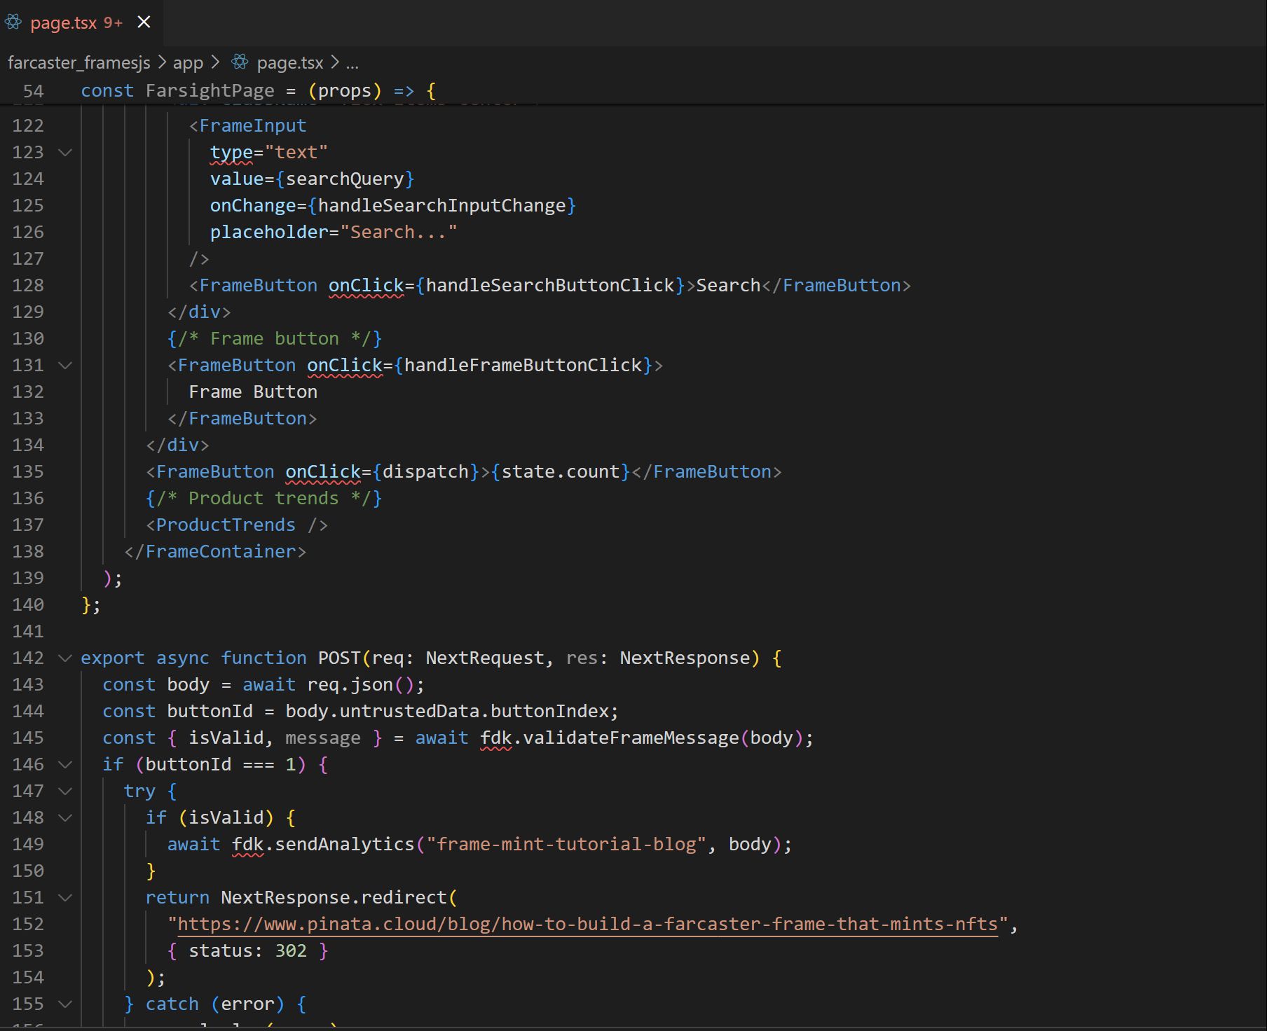Click the searchQuery value
This screenshot has width=1267, height=1031.
345,179
